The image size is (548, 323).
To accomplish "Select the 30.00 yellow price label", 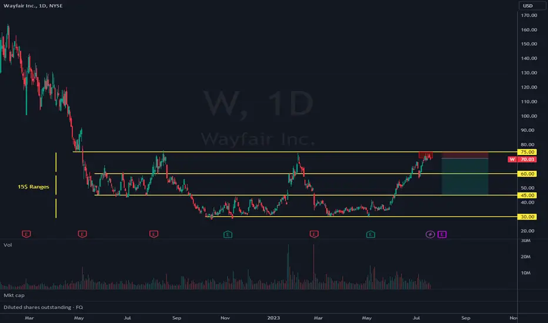I will click(527, 217).
